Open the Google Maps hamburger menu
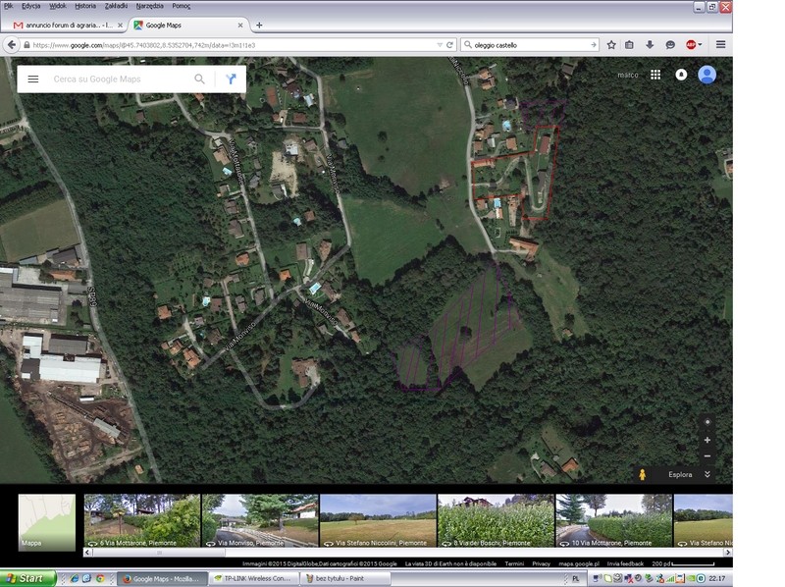 pos(33,80)
